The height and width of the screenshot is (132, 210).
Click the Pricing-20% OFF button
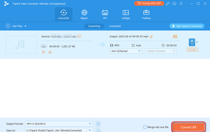click(x=149, y=4)
